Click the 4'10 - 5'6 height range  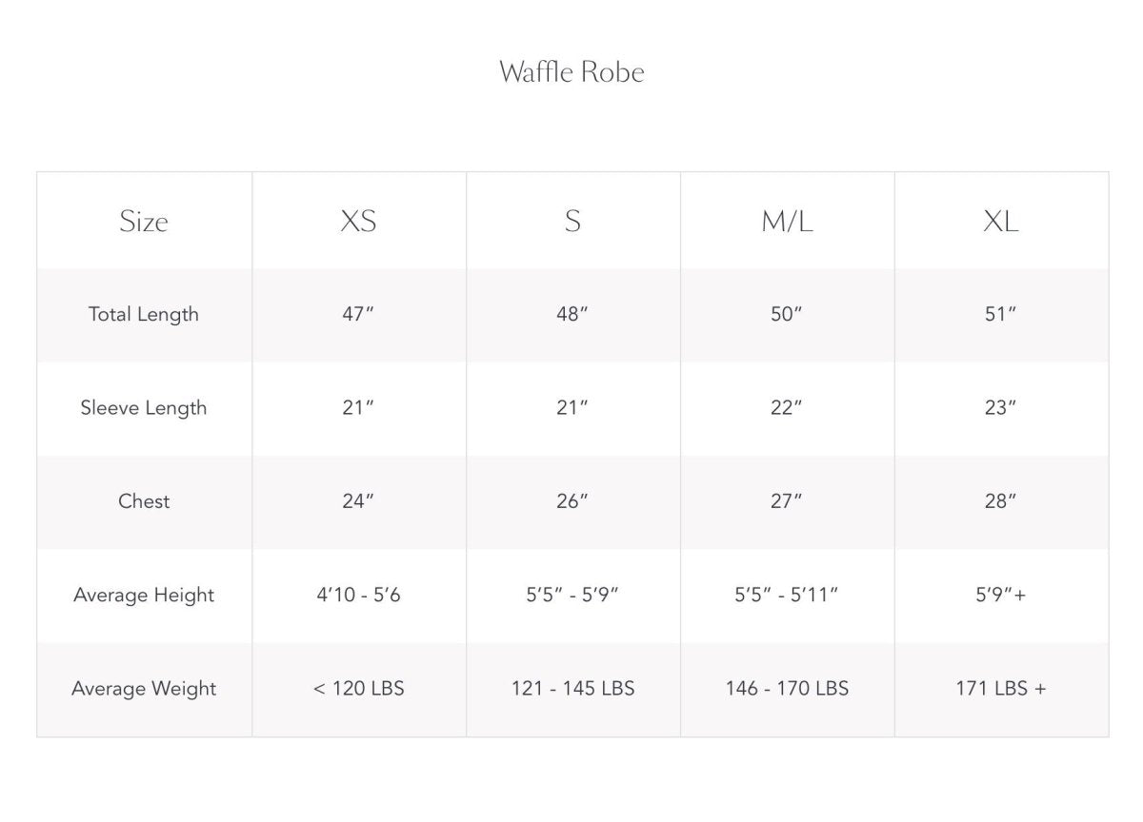pyautogui.click(x=358, y=595)
